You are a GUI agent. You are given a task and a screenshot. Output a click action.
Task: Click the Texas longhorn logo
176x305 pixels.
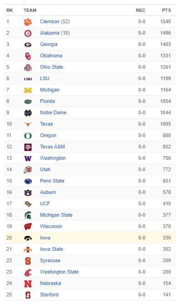28,124
